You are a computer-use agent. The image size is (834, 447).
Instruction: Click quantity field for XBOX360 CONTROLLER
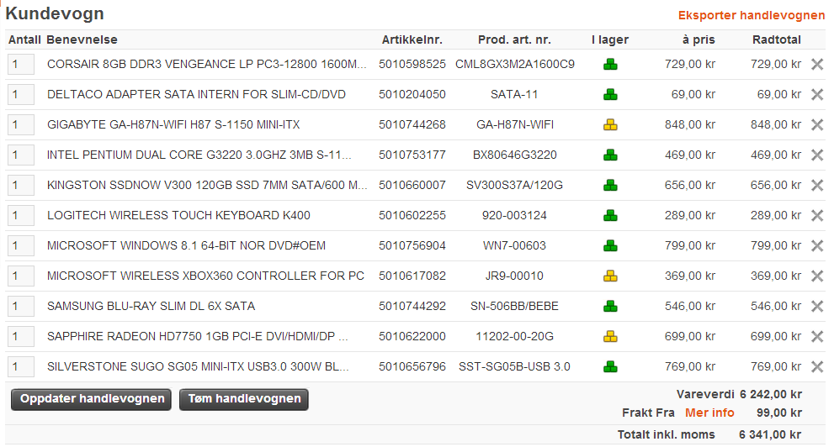[x=21, y=276]
